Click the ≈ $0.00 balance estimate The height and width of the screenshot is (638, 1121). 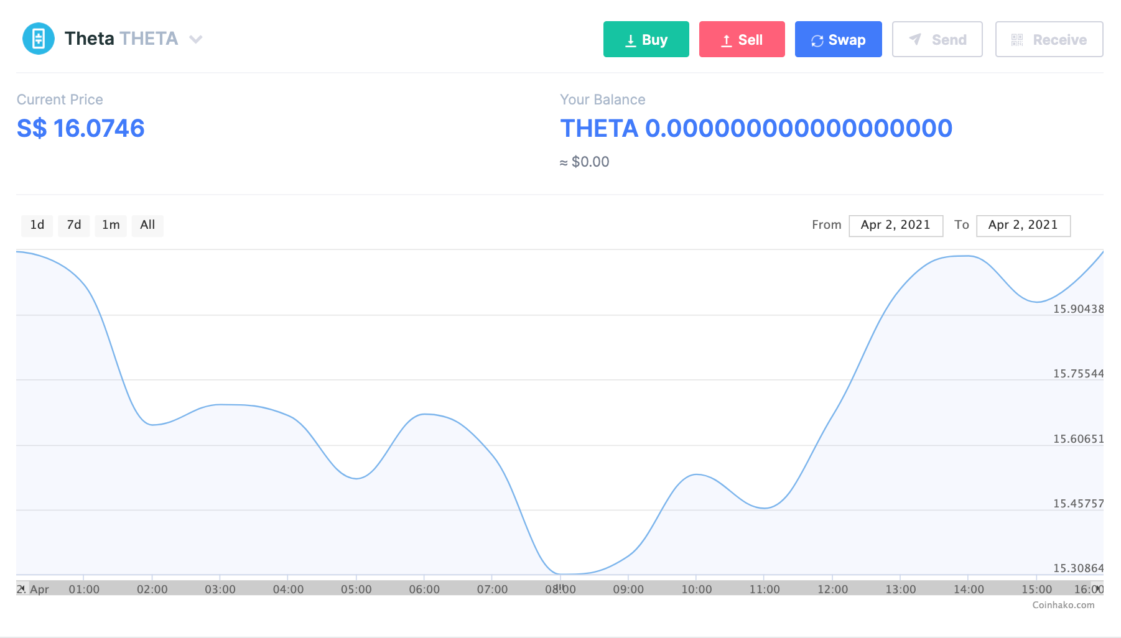click(584, 162)
